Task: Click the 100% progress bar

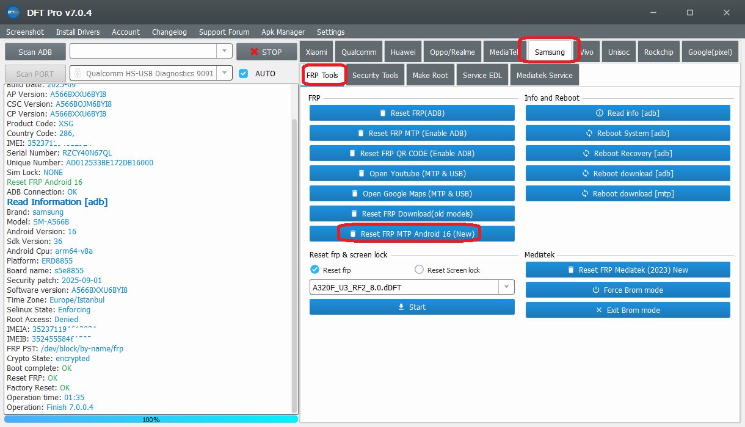Action: tap(151, 419)
